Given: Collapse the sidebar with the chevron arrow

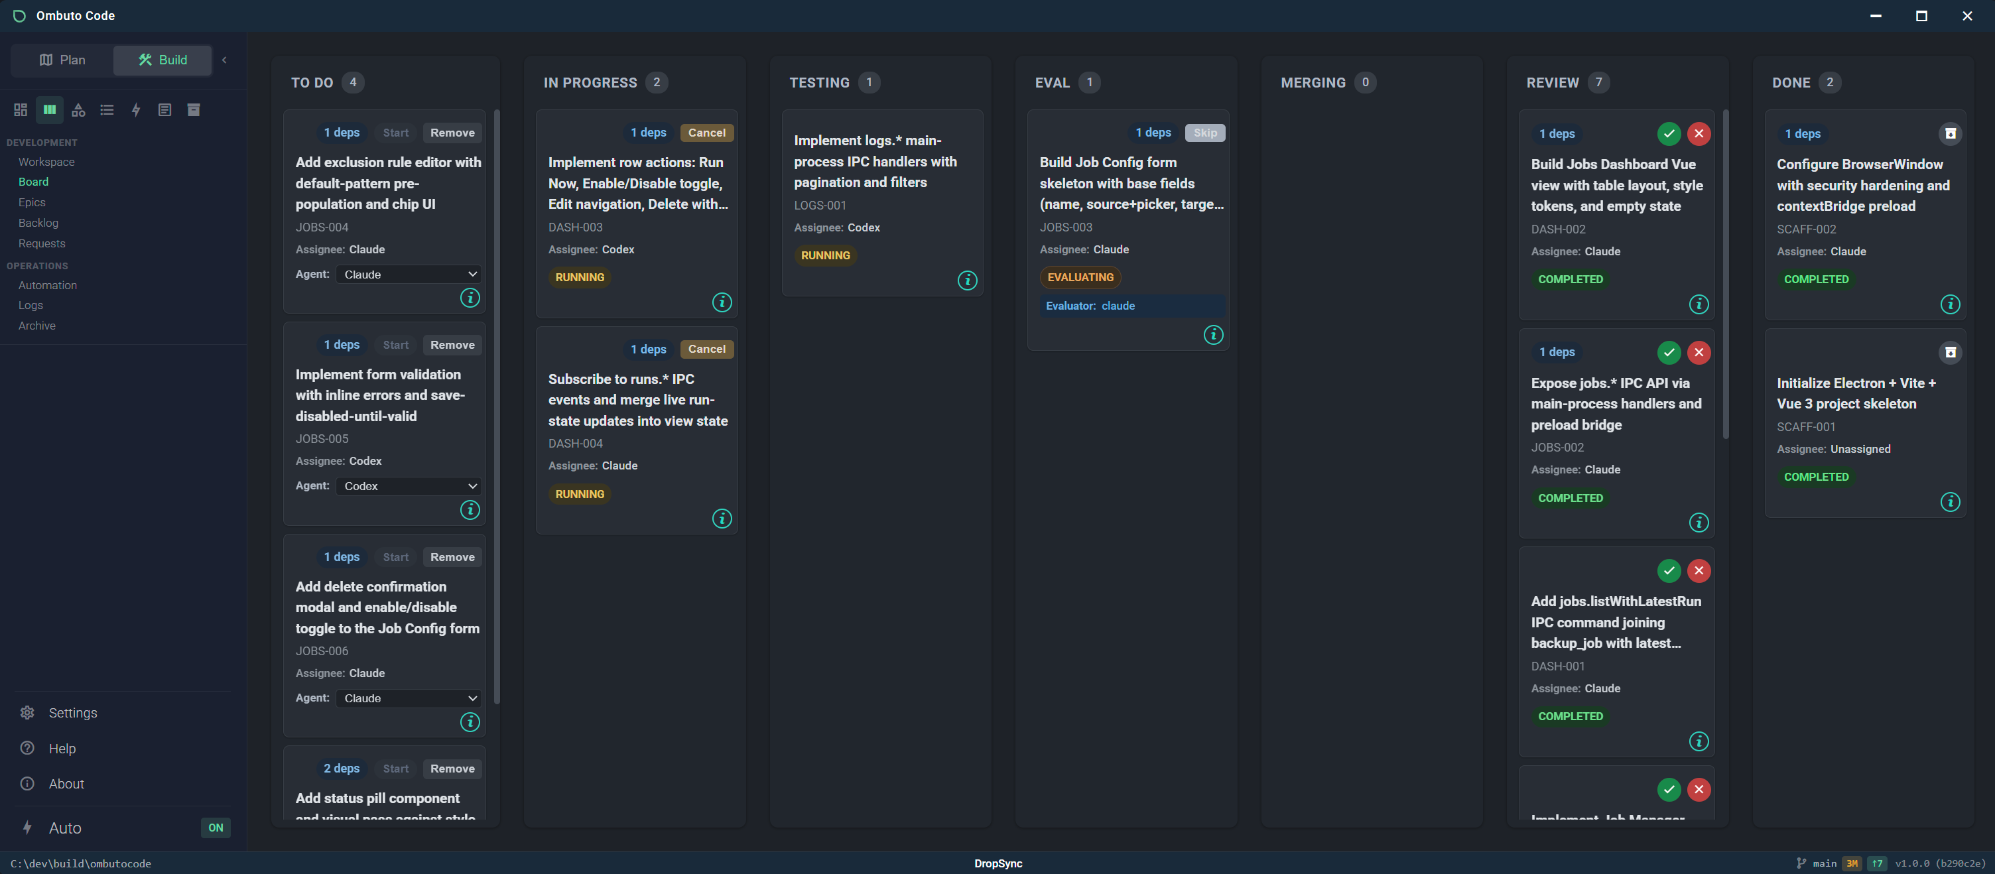Looking at the screenshot, I should [x=224, y=59].
